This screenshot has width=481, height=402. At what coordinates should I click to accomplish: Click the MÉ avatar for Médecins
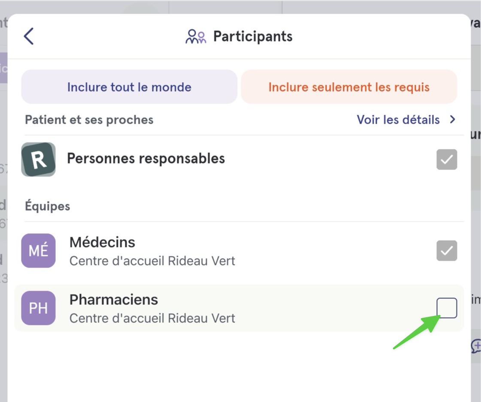38,250
